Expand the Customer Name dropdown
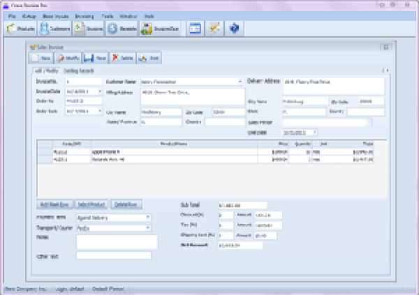The width and height of the screenshot is (419, 295). click(240, 81)
